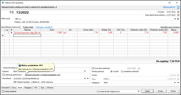Click info icon in Wykaz podatników VAT tooltip
This screenshot has width=181, height=95.
tap(20, 65)
